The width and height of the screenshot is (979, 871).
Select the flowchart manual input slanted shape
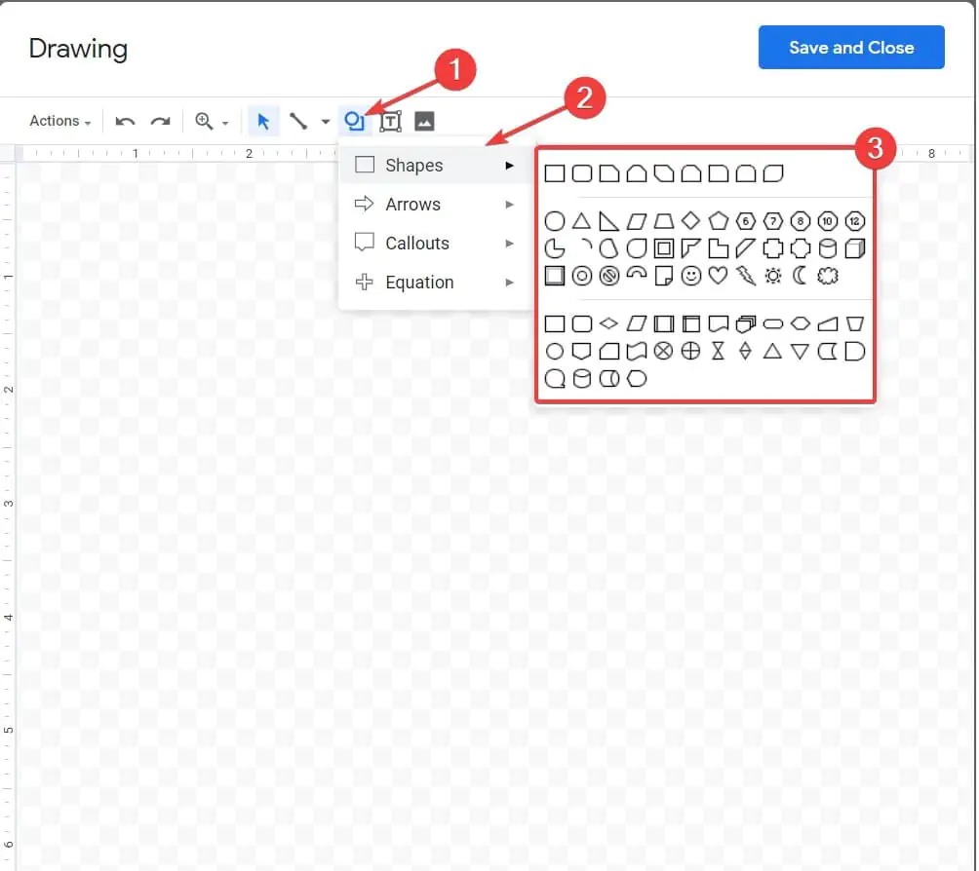coord(827,323)
